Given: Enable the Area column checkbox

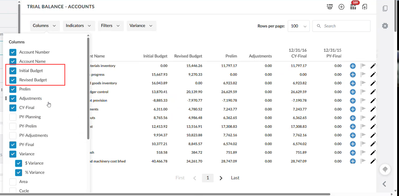Looking at the screenshot, I should pyautogui.click(x=13, y=182).
